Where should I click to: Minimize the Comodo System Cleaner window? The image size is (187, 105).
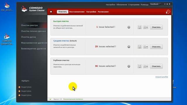(x=165, y=4)
